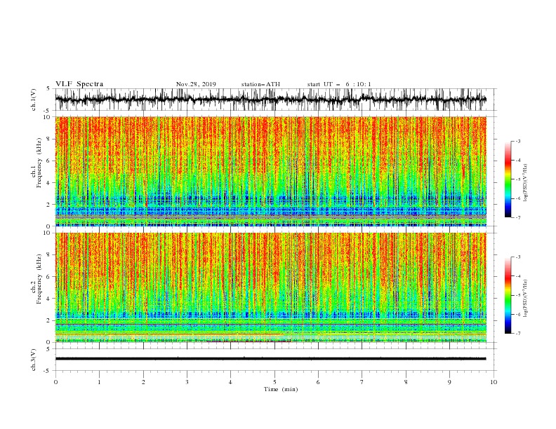Click the ch.2 log(PSD) colorbar label
The width and height of the screenshot is (556, 429).
click(526, 299)
